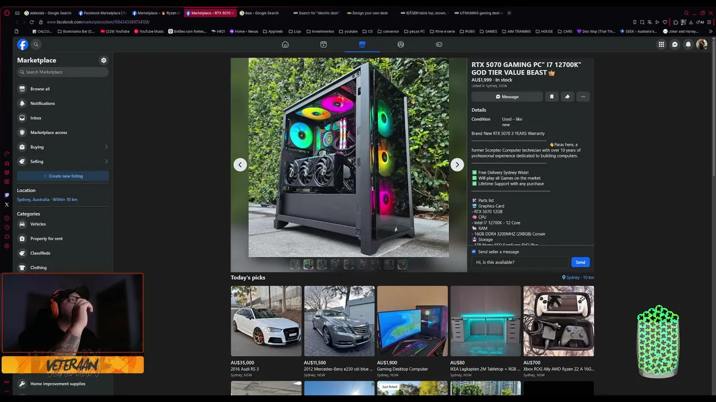Click the Create new listing button

tap(63, 176)
